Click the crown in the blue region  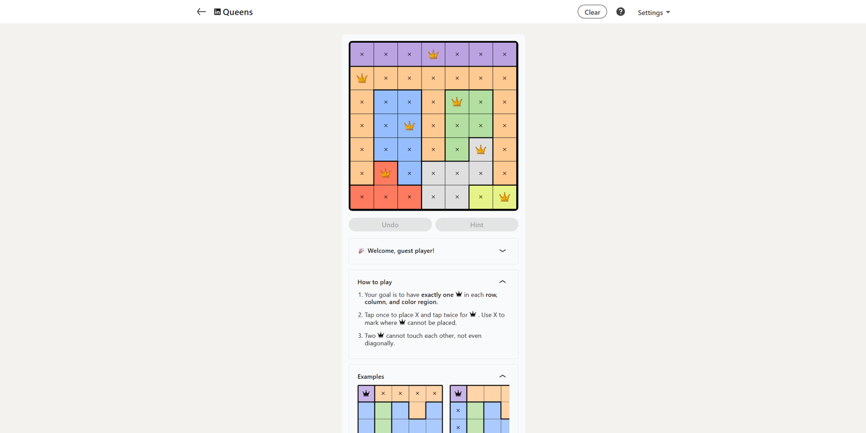(409, 126)
